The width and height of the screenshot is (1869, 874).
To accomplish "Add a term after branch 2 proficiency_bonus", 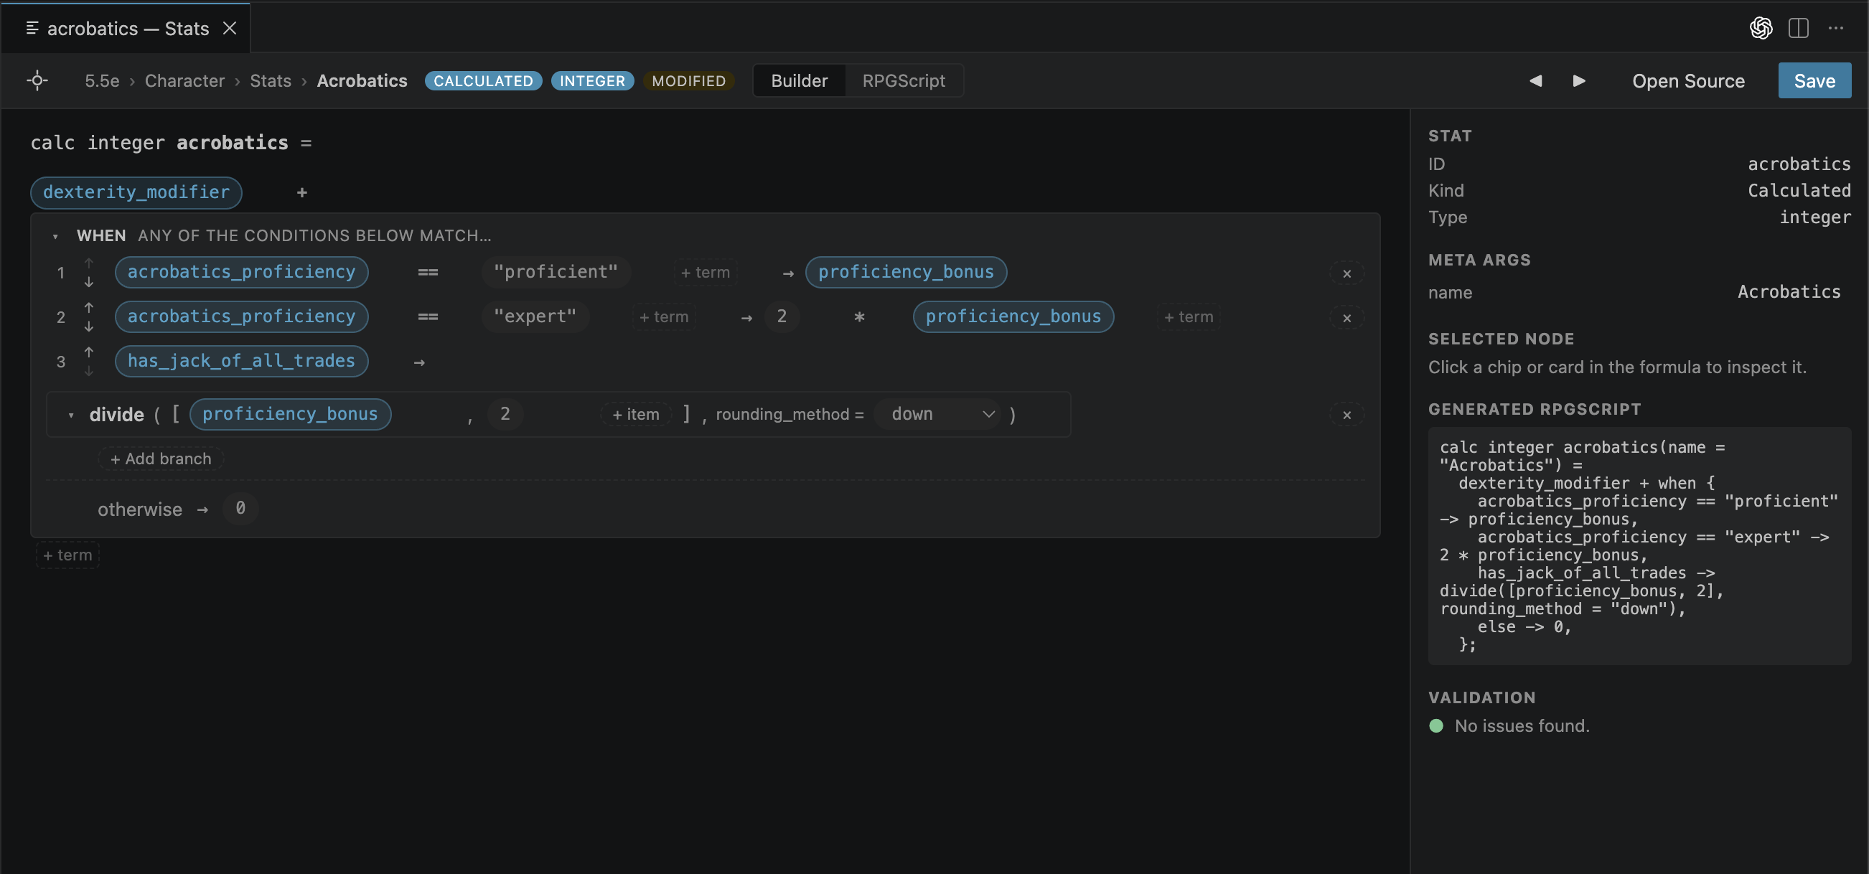I will 1189,317.
